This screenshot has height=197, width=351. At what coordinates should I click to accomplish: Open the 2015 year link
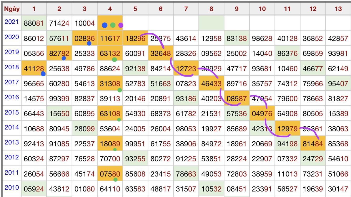(12, 112)
